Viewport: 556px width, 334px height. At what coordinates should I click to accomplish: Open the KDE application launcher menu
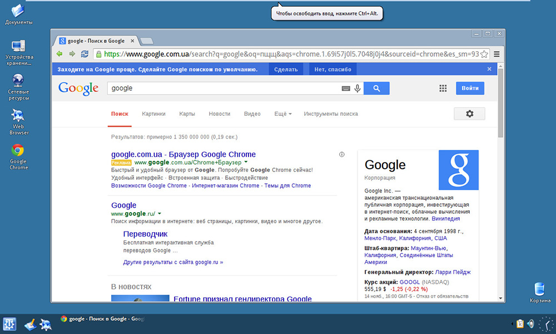[9, 324]
